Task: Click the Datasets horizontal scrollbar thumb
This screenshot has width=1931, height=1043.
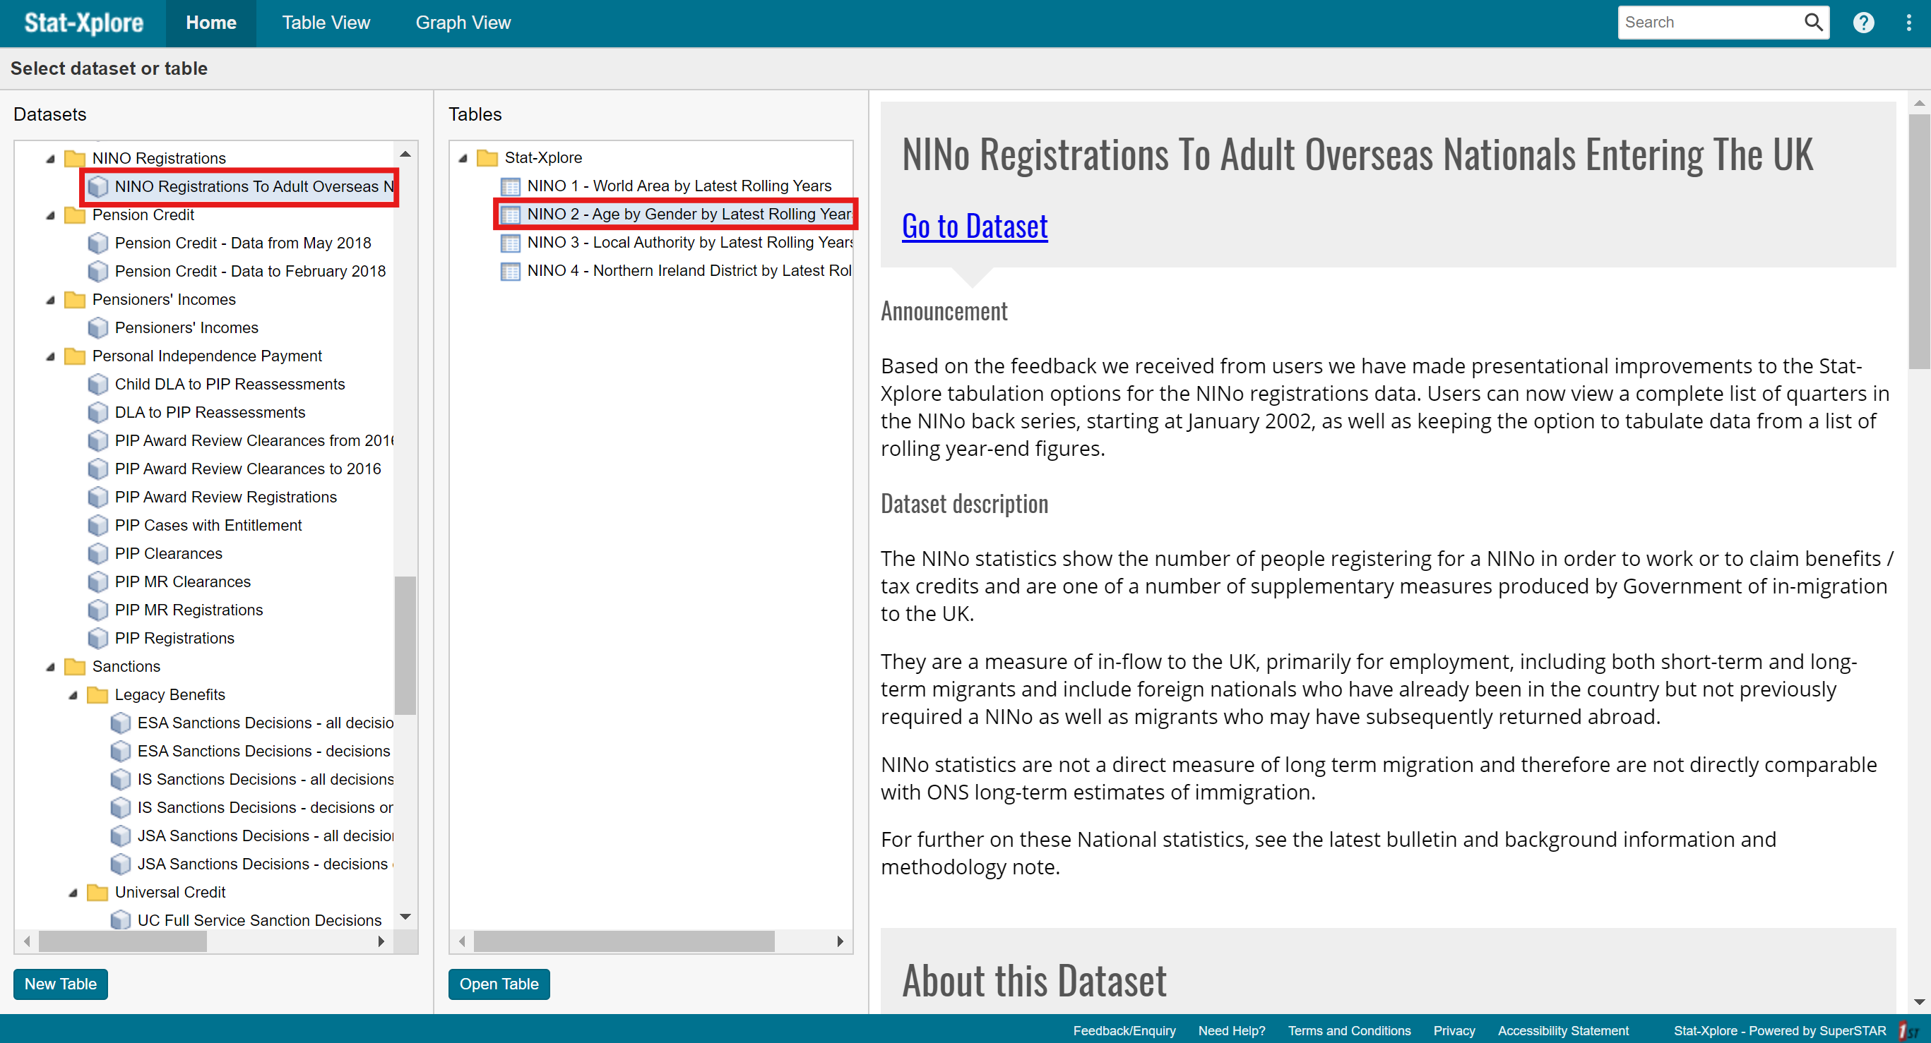Action: (x=122, y=941)
